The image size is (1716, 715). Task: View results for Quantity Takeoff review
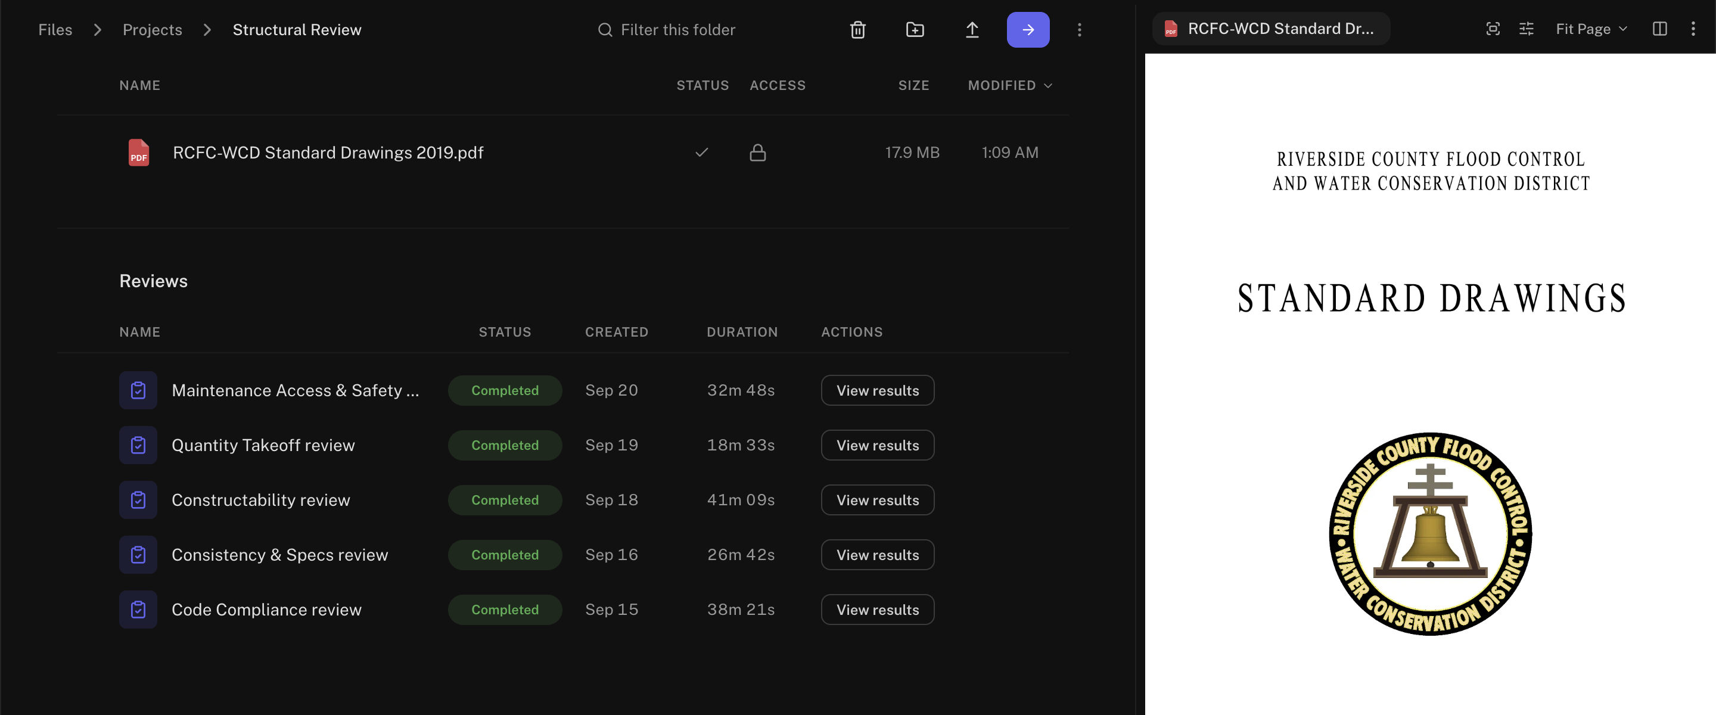click(x=877, y=445)
